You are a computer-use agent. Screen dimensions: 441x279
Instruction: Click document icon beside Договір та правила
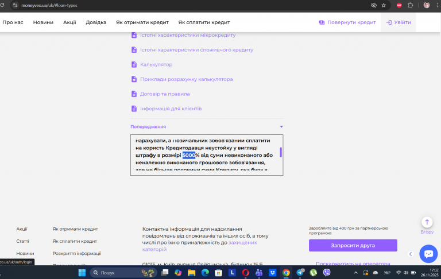coord(134,94)
